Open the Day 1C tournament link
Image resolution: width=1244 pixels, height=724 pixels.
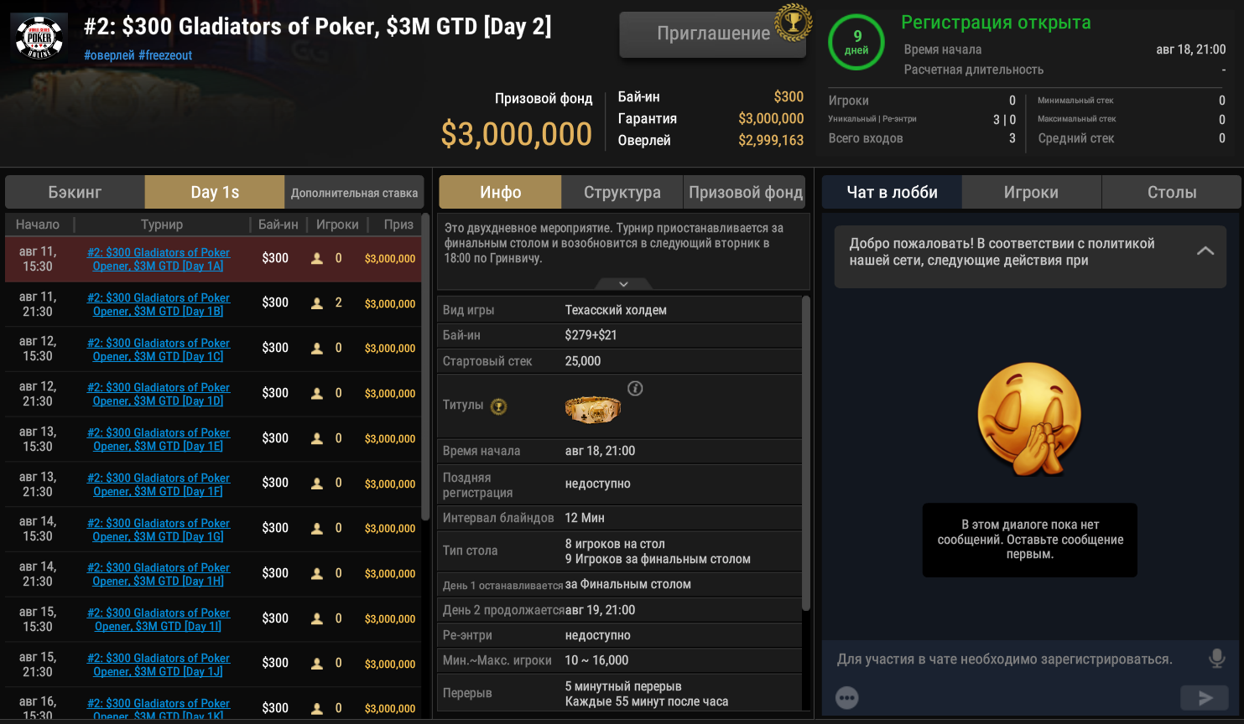[x=159, y=349]
